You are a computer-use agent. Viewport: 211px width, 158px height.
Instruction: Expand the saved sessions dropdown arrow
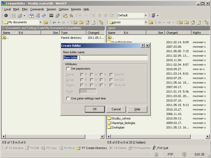coord(158,16)
